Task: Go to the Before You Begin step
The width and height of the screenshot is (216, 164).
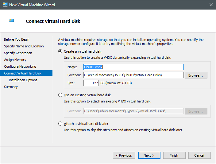Action: tap(17, 39)
